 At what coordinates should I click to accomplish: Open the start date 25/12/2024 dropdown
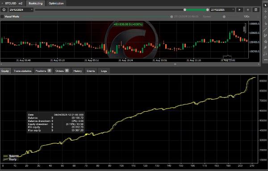pos(21,10)
